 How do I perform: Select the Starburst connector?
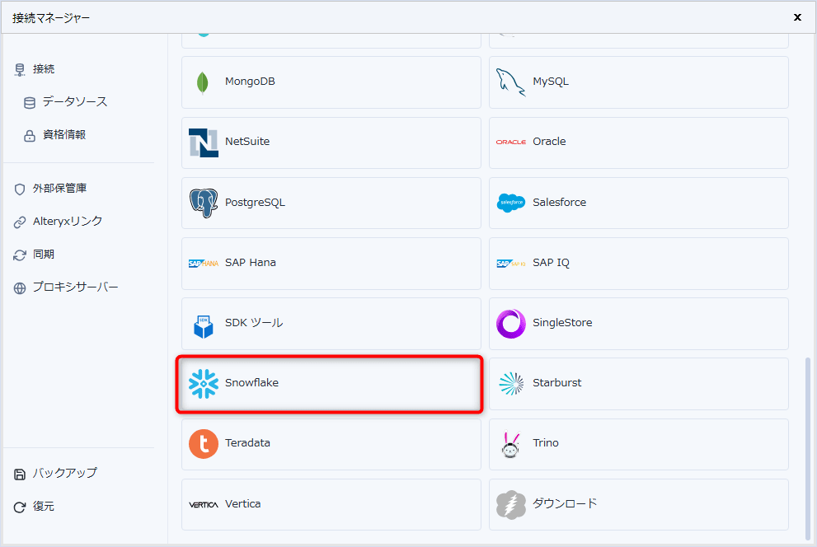(639, 382)
